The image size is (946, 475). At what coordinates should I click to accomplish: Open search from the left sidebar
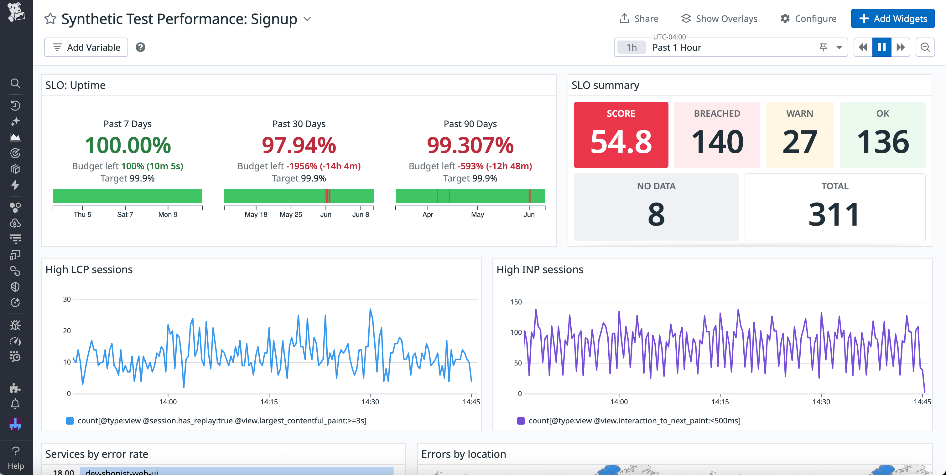pos(15,83)
